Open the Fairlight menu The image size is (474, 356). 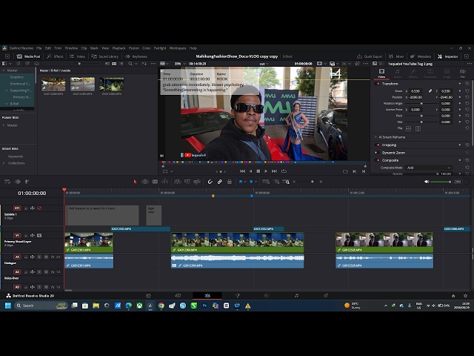pos(160,48)
